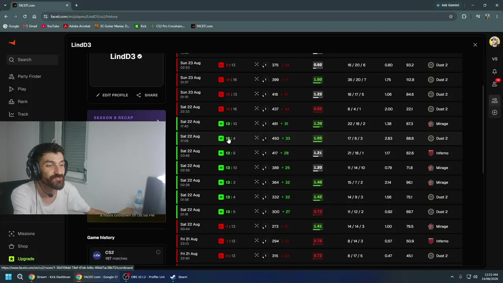Close the LindD3 profile overlay
This screenshot has width=503, height=283.
point(475,45)
